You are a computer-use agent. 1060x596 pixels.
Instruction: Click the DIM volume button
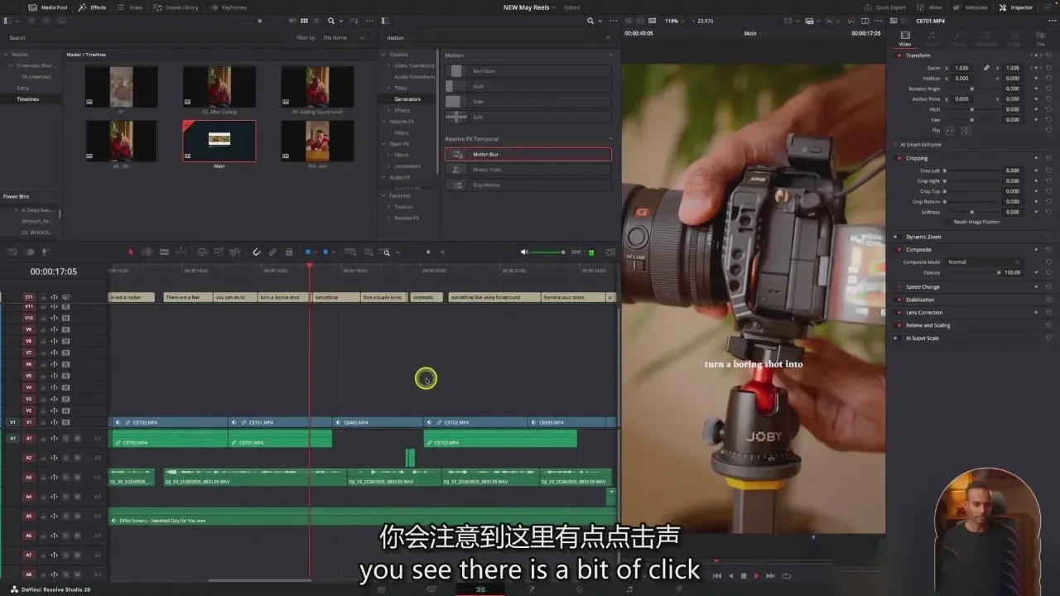[x=576, y=252]
